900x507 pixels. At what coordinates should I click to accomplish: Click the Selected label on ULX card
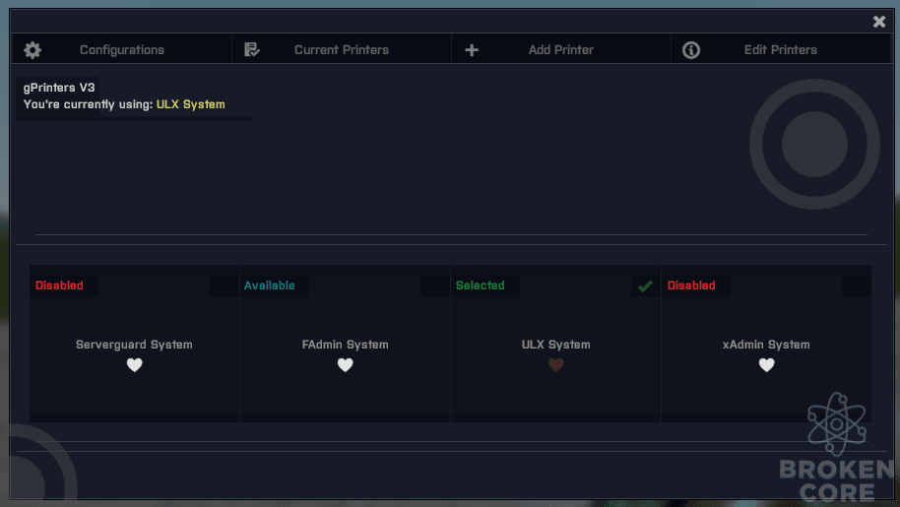coord(480,285)
